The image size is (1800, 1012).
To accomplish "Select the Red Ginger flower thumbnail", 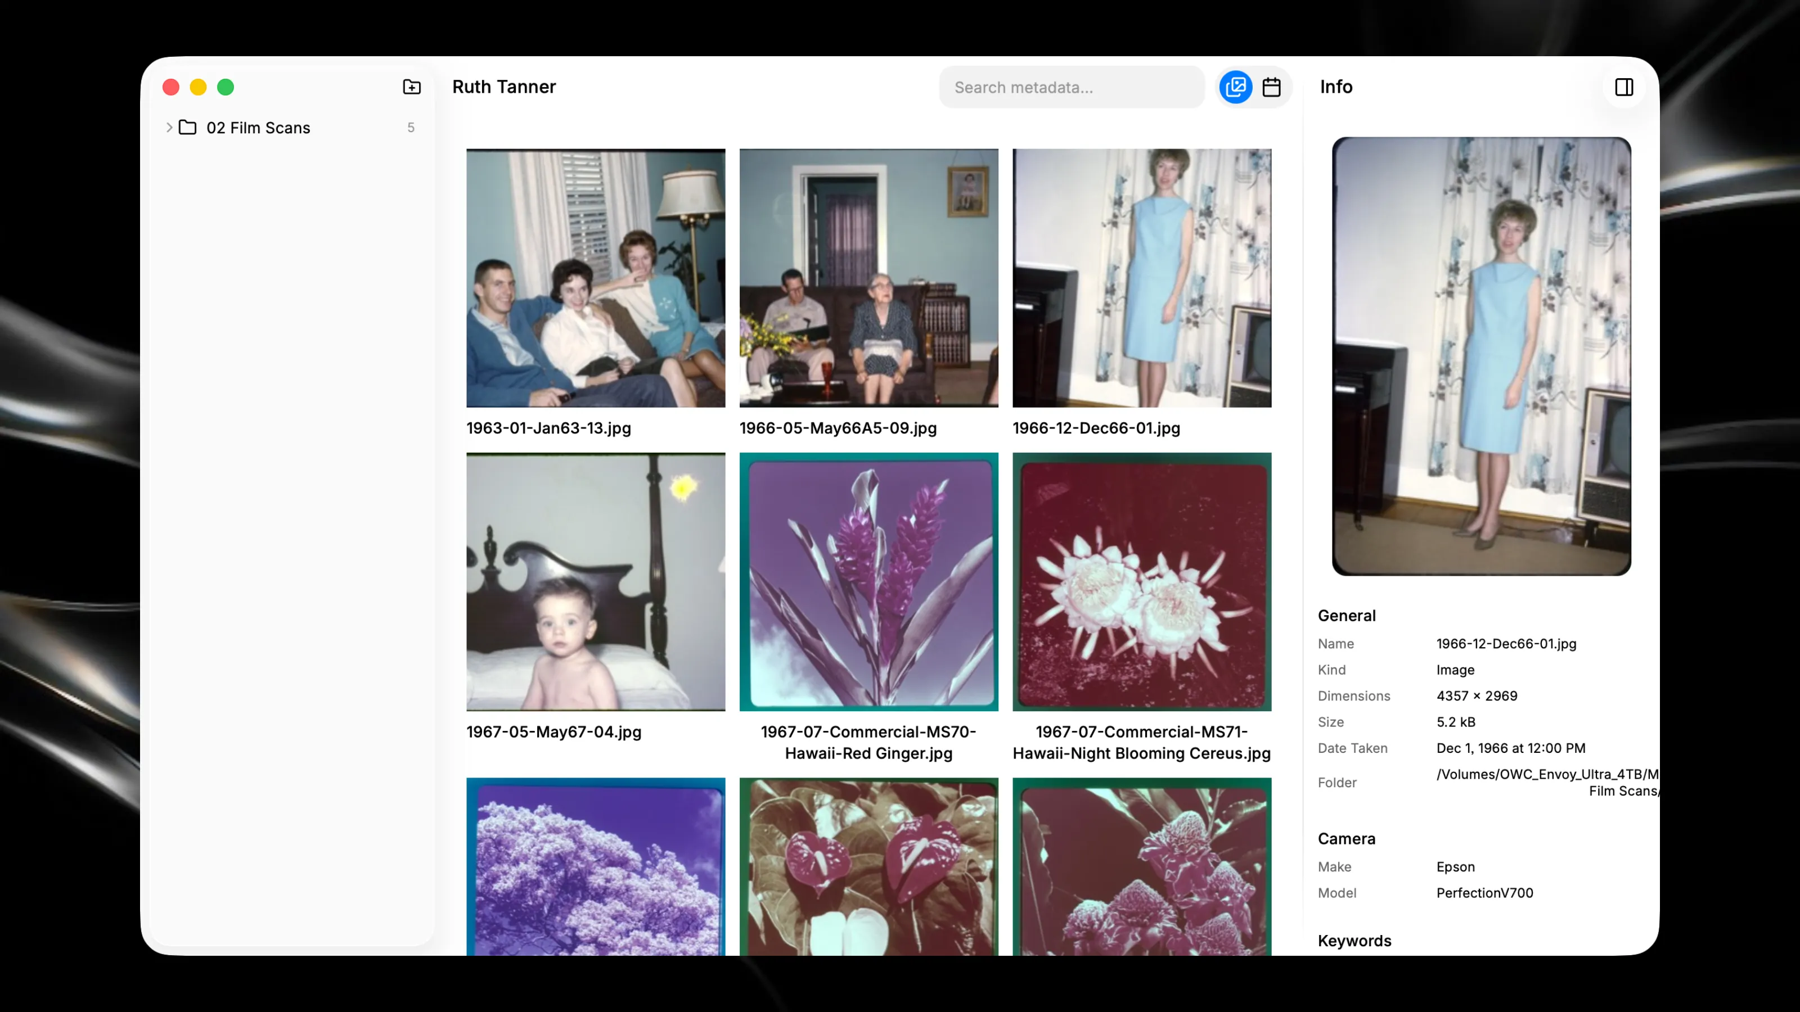I will pos(868,582).
